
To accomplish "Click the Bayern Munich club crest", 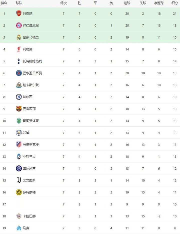I will click(19, 25).
